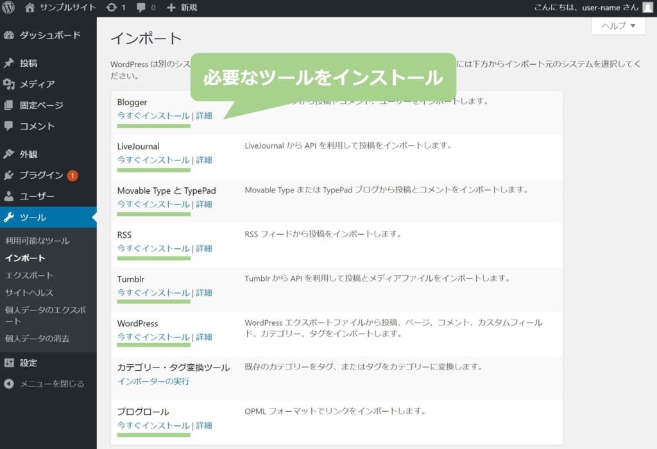657x449 pixels.
Task: Install the WordPress importer now
Action: point(153,337)
